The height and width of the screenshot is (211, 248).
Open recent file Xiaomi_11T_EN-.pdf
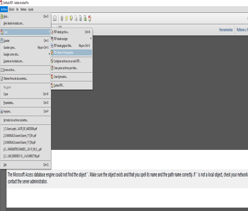pyautogui.click(x=20, y=136)
